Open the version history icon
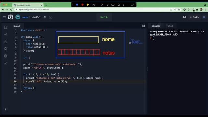The width and height of the screenshot is (208, 117). coord(51,17)
